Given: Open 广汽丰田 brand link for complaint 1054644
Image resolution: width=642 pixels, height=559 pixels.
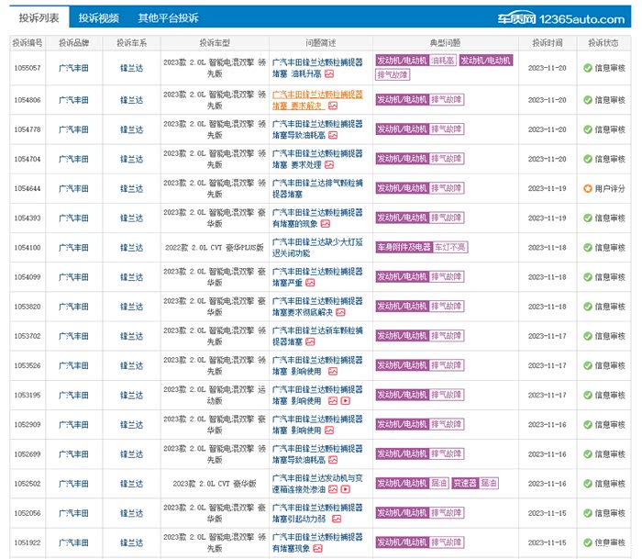Looking at the screenshot, I should 73,189.
